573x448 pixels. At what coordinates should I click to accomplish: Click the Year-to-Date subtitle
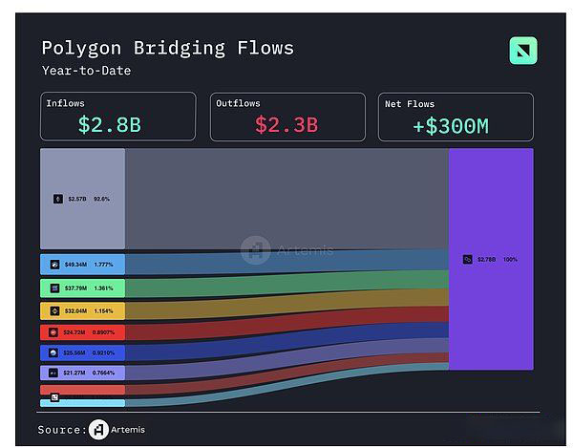(86, 71)
